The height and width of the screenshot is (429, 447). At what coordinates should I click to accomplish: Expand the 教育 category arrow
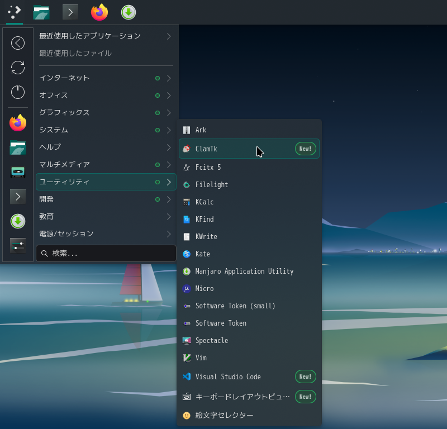point(169,217)
